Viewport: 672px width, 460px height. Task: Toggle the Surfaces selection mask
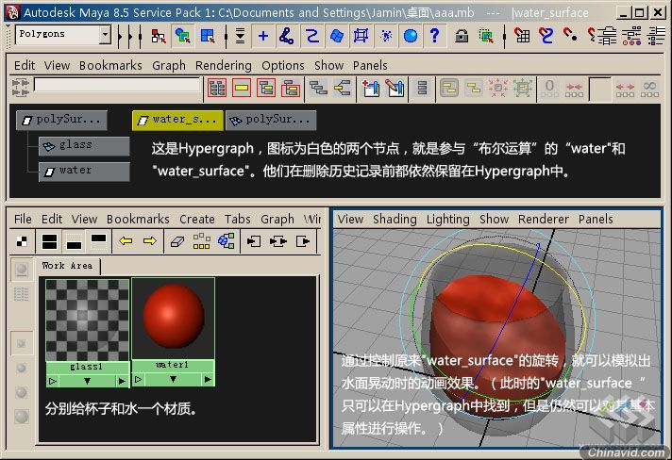[337, 36]
